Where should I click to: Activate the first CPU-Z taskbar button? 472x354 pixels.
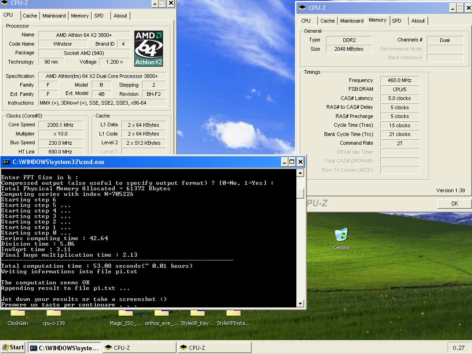[139, 348]
